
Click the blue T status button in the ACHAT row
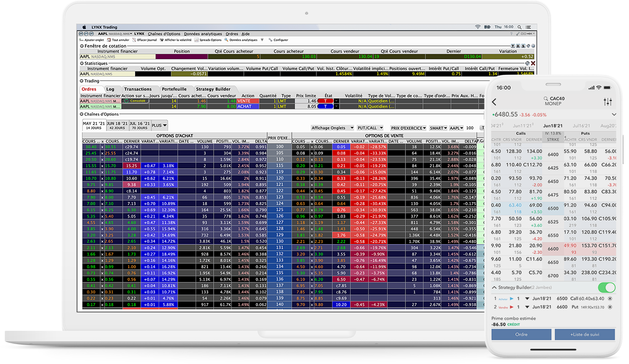326,107
